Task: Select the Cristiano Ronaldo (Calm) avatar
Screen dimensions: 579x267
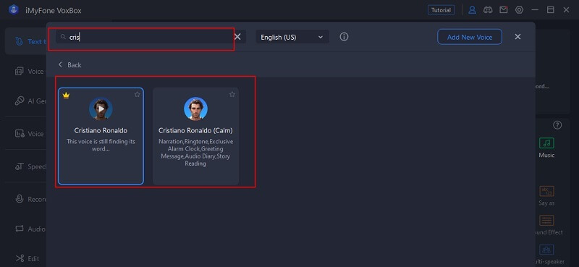Action: coord(195,109)
